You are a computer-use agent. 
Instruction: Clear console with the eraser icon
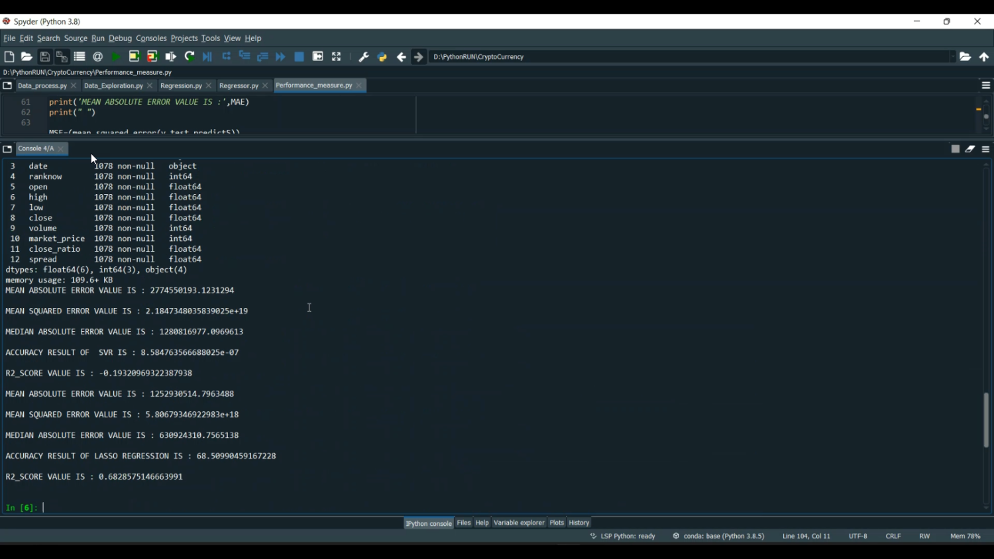tap(970, 149)
